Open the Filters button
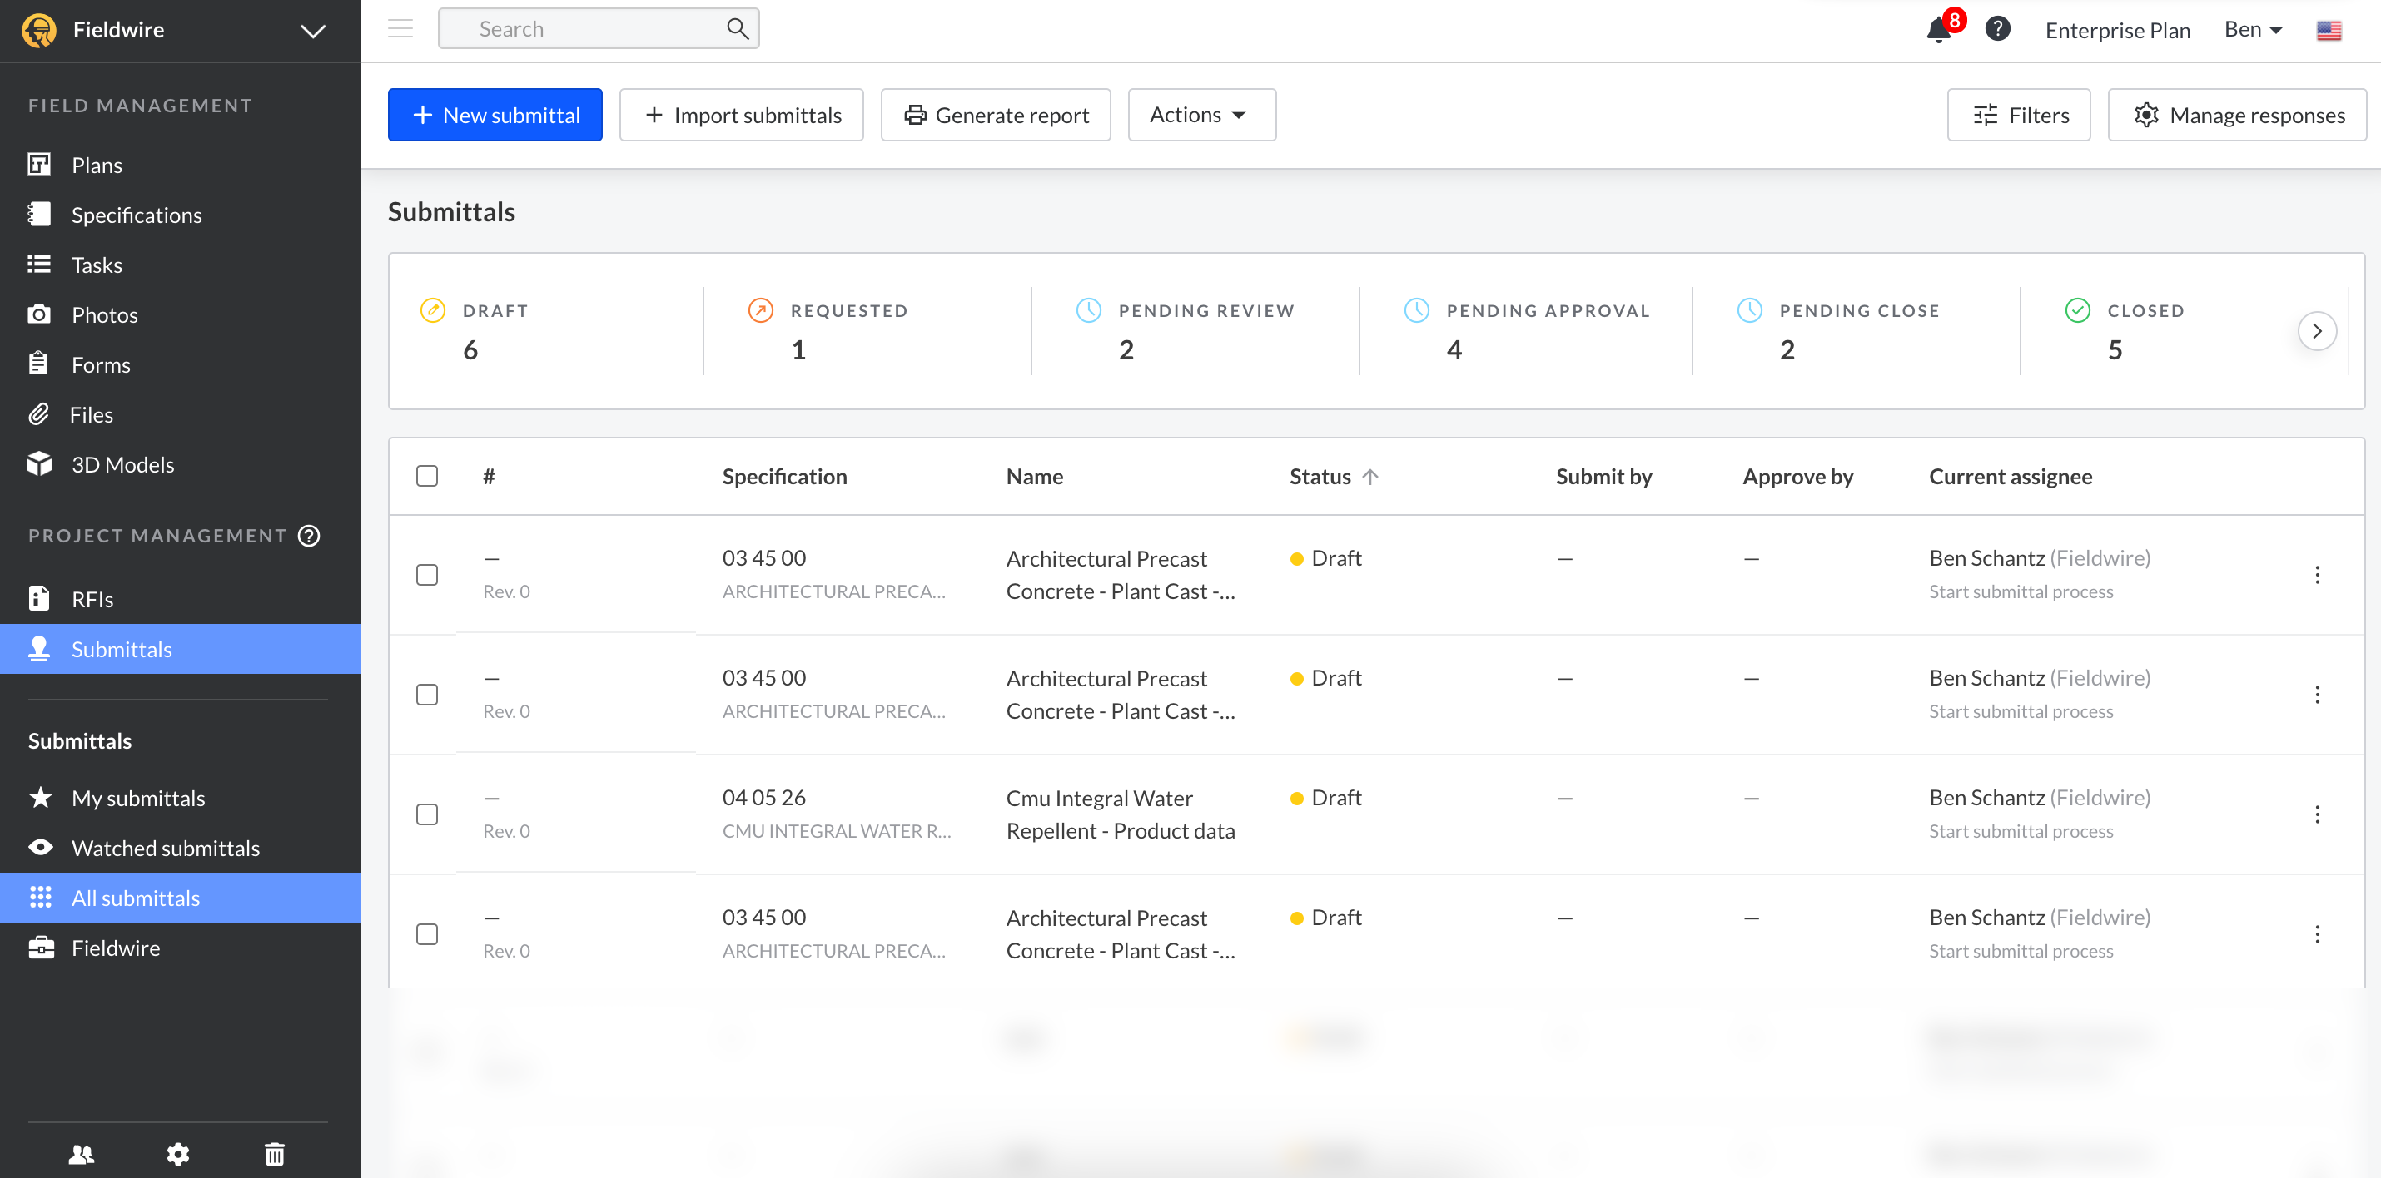2381x1178 pixels. coord(2019,115)
